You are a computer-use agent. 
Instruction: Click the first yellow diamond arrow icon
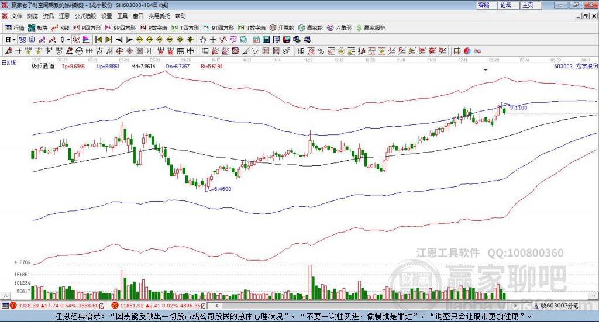click(x=139, y=40)
